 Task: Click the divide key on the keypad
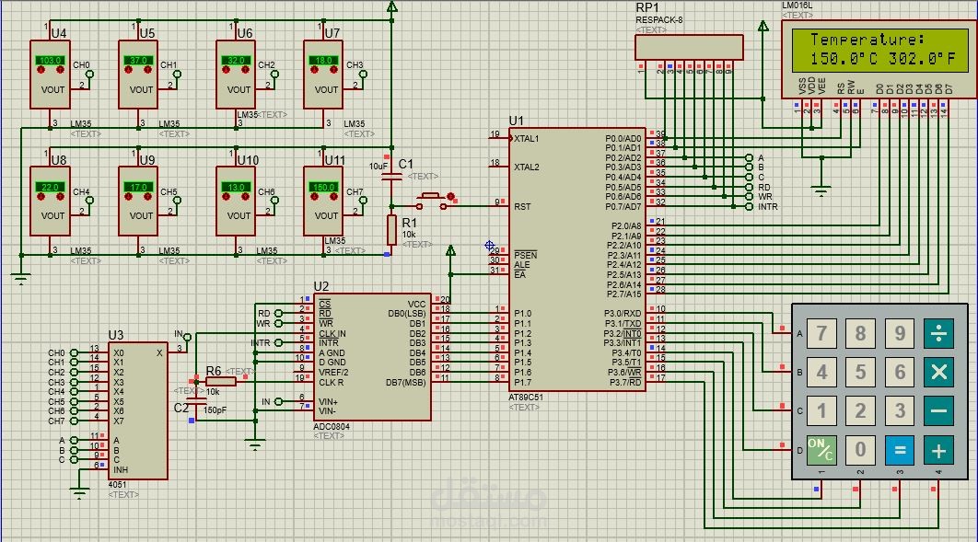pos(938,333)
